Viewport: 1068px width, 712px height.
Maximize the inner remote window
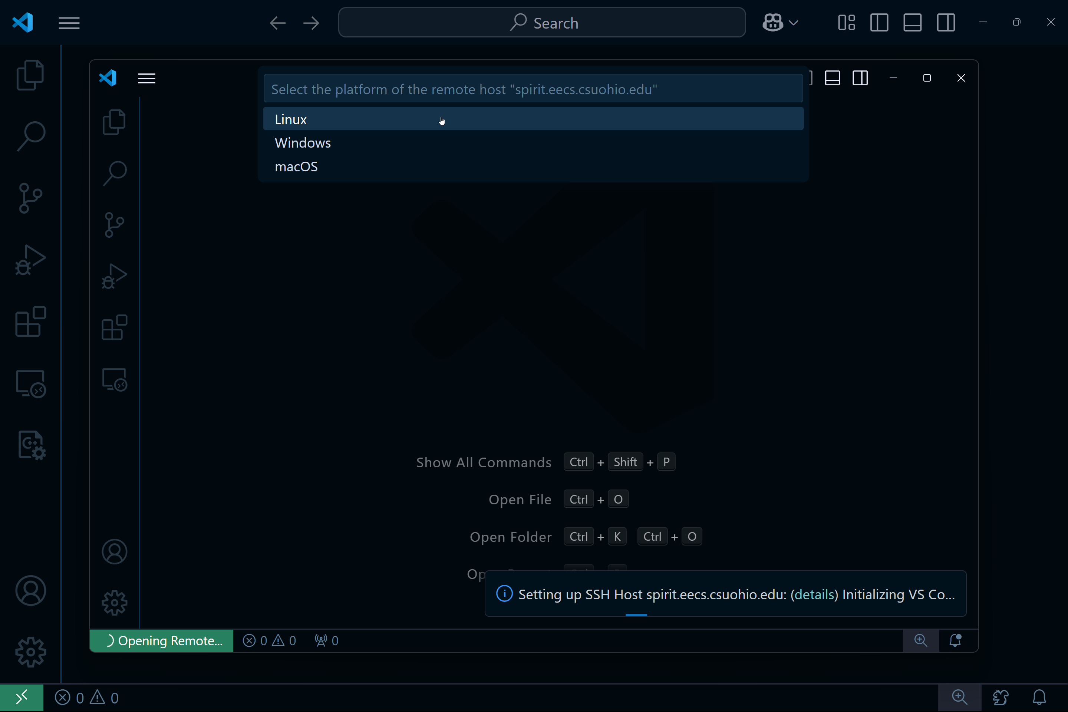(x=927, y=78)
